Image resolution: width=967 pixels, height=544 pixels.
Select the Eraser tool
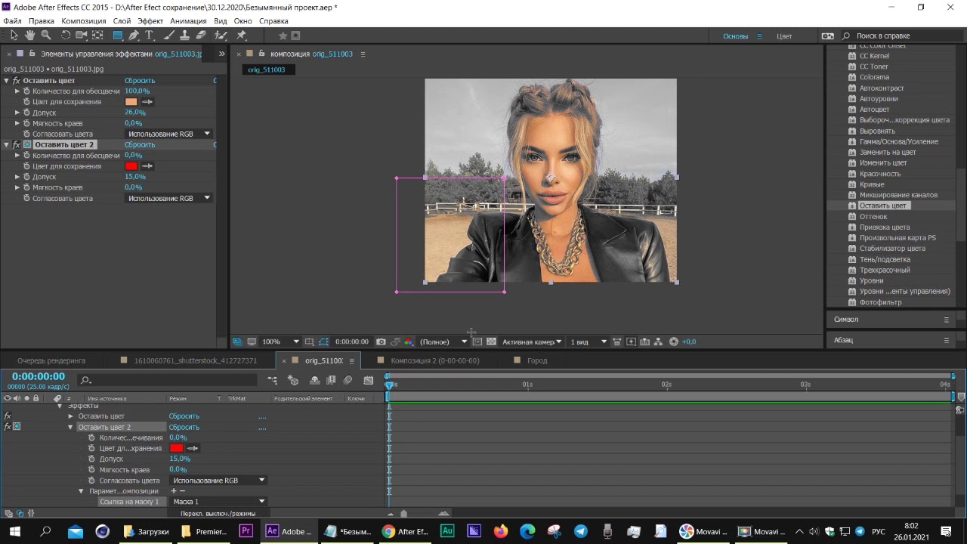(x=201, y=36)
